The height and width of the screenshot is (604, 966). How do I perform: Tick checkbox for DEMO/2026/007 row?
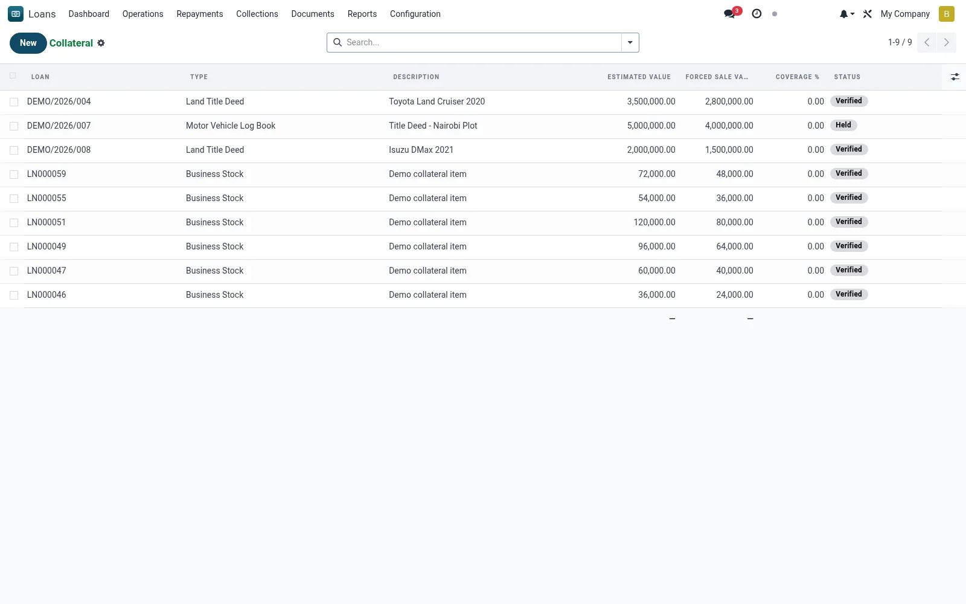point(14,126)
